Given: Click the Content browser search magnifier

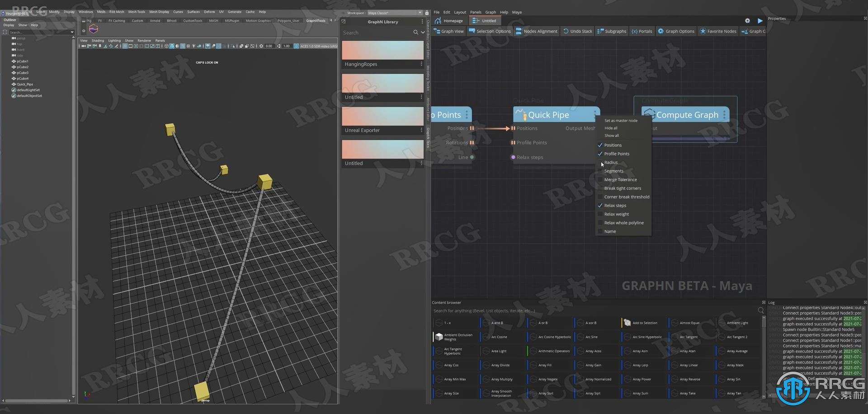Looking at the screenshot, I should 760,310.
